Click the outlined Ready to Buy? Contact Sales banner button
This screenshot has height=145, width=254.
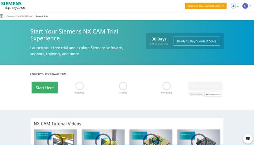point(197,41)
